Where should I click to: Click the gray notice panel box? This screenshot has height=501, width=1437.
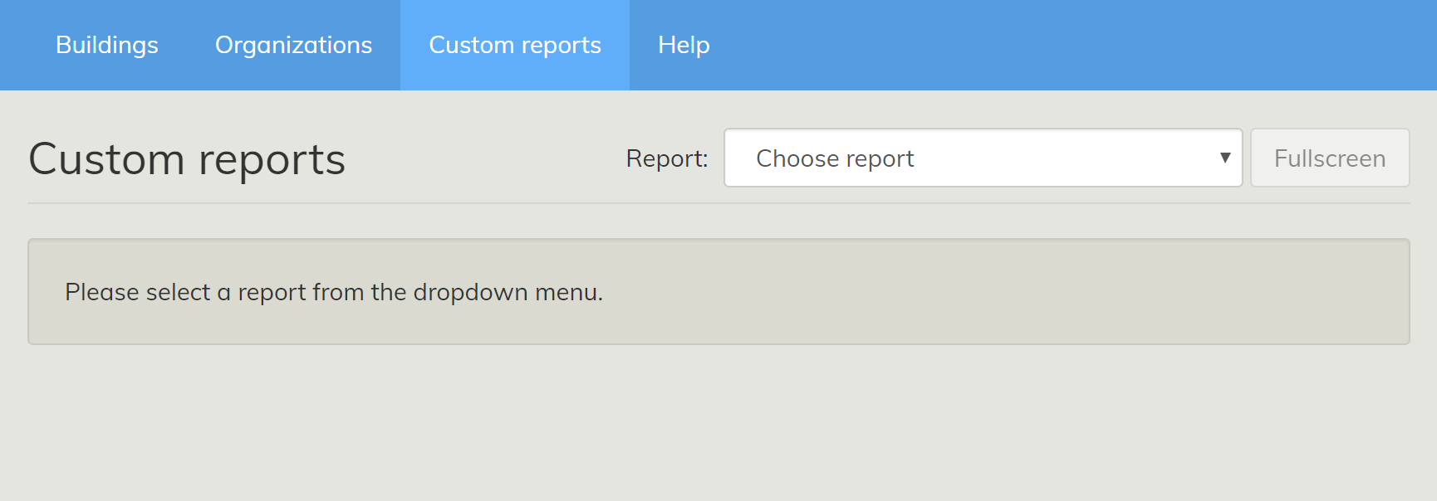coord(997,292)
